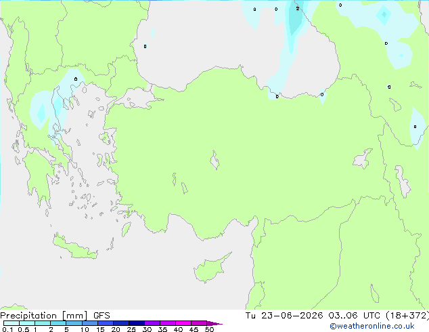The width and height of the screenshot is (429, 332).
Task: Click the '(18+372)' forecast offset text
Action: tap(407, 316)
